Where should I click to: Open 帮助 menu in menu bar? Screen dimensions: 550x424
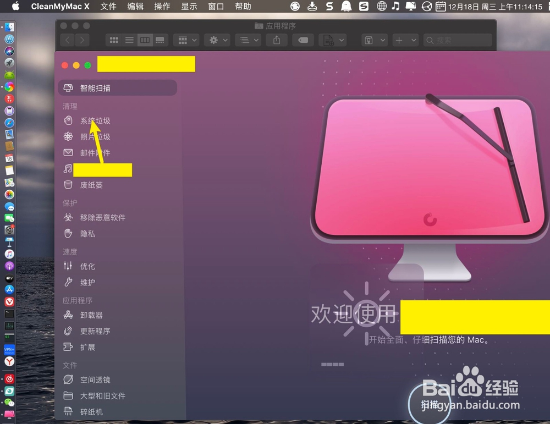pyautogui.click(x=243, y=6)
